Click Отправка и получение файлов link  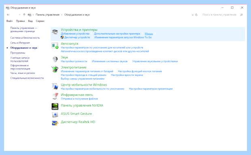click(x=79, y=99)
